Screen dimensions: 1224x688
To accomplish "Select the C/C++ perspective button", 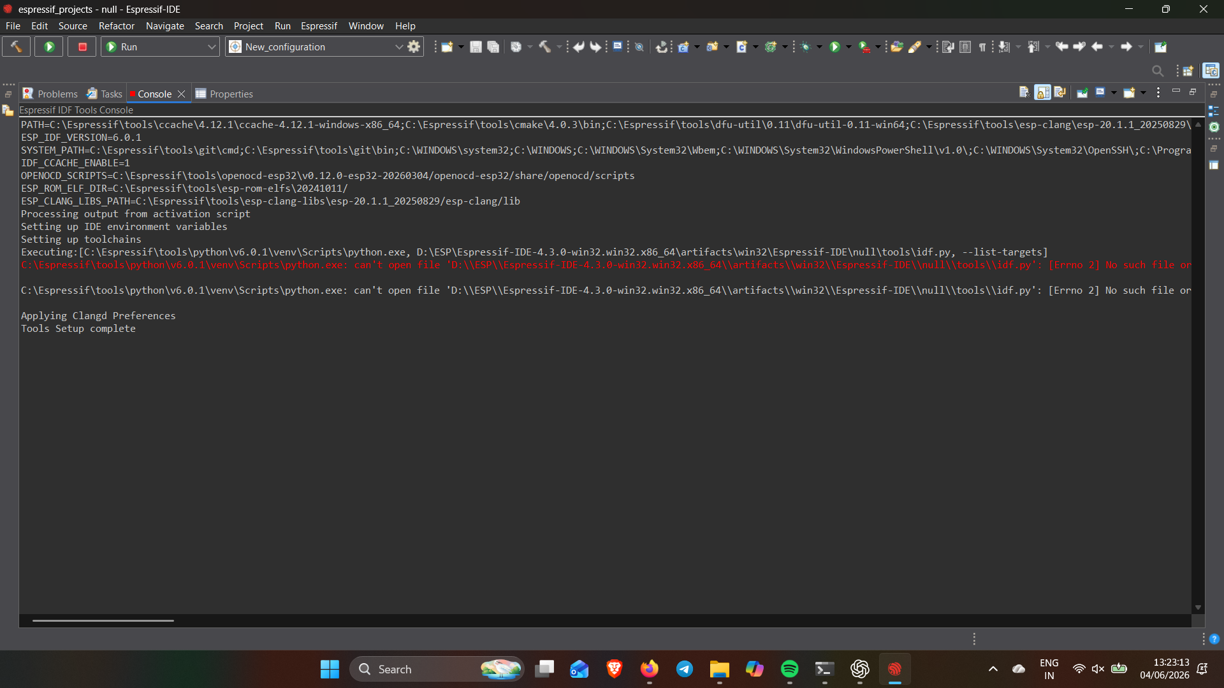I will [x=1211, y=70].
